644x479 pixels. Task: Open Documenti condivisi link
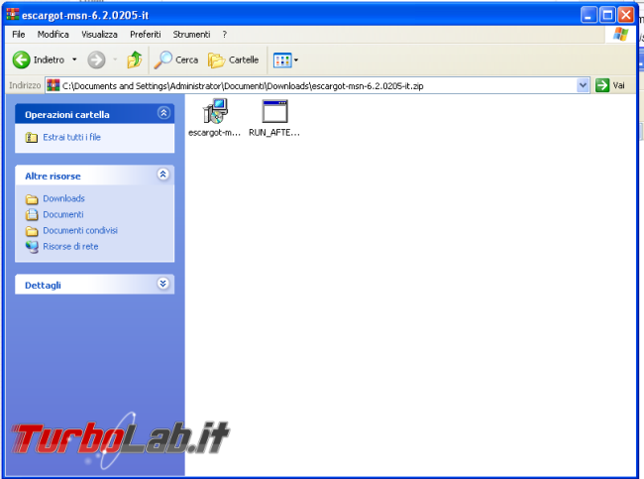[80, 231]
